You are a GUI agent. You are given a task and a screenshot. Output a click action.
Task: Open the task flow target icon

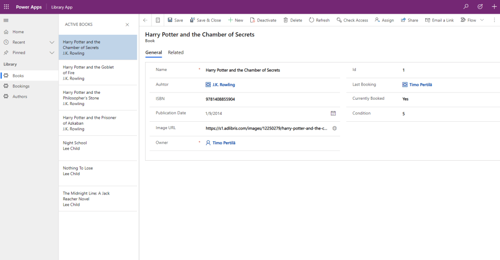480,7
